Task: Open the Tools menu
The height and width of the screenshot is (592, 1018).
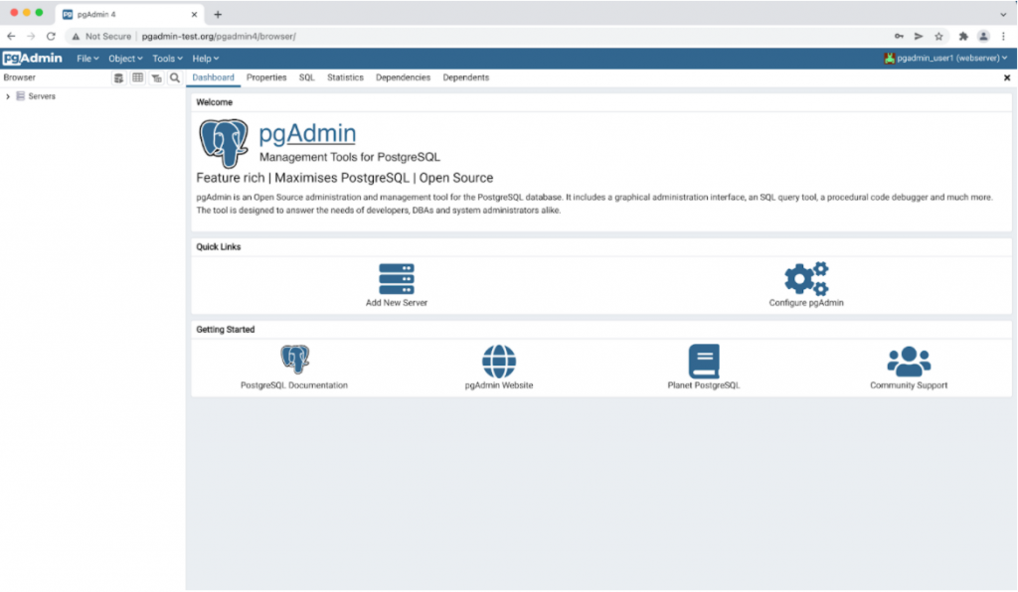Action: [x=166, y=58]
